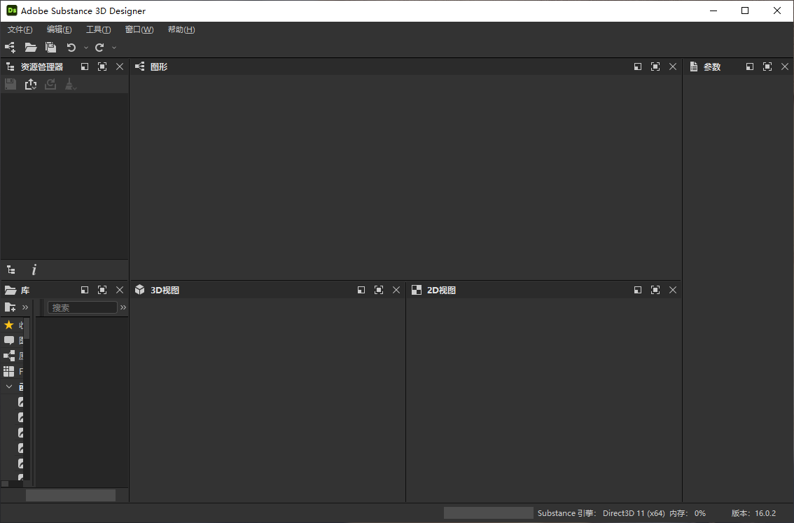Click the Ds application icon in title bar
This screenshot has height=523, width=794.
pyautogui.click(x=11, y=11)
